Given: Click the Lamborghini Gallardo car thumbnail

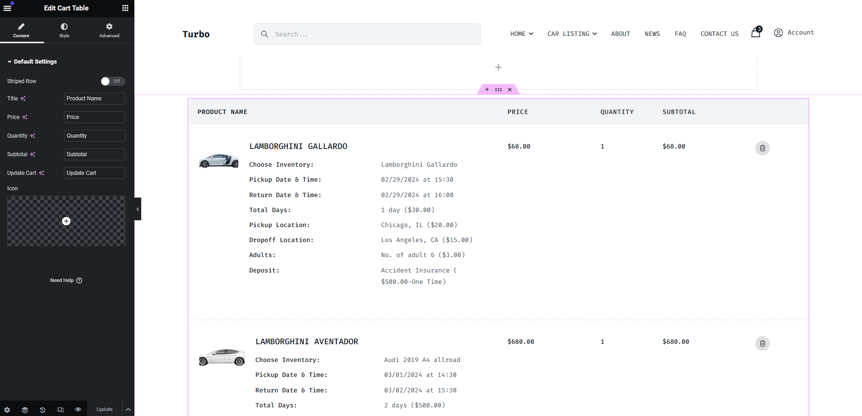Looking at the screenshot, I should click(x=219, y=161).
